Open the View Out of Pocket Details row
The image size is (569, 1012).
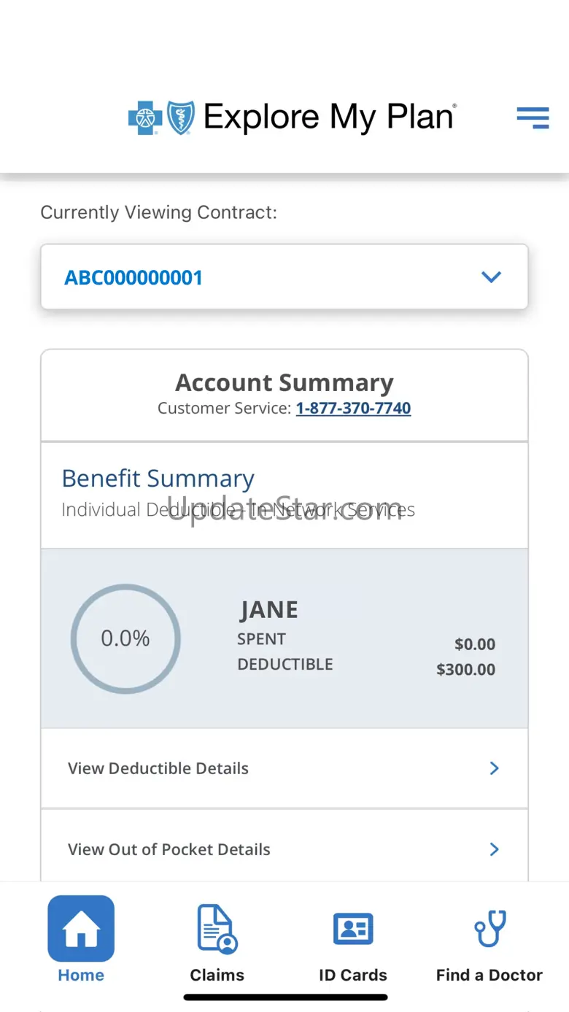pos(284,849)
